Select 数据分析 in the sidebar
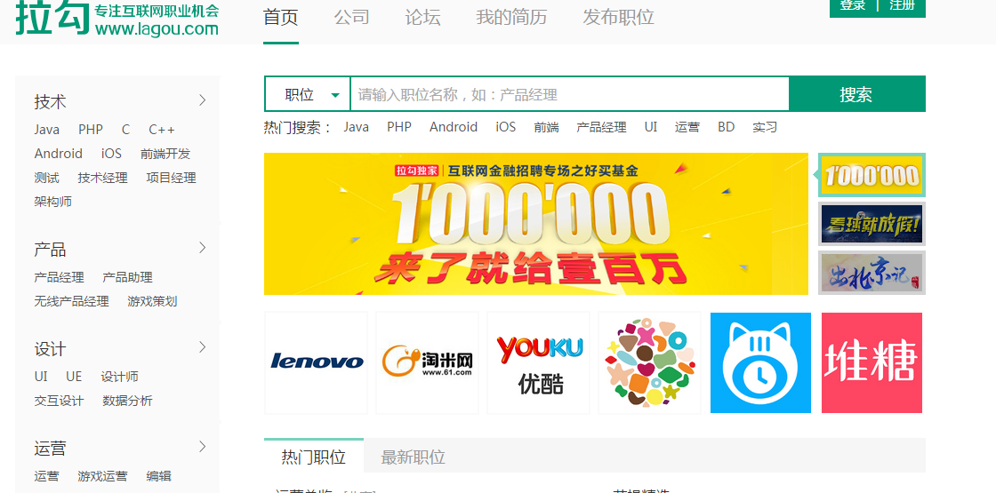 tap(128, 401)
